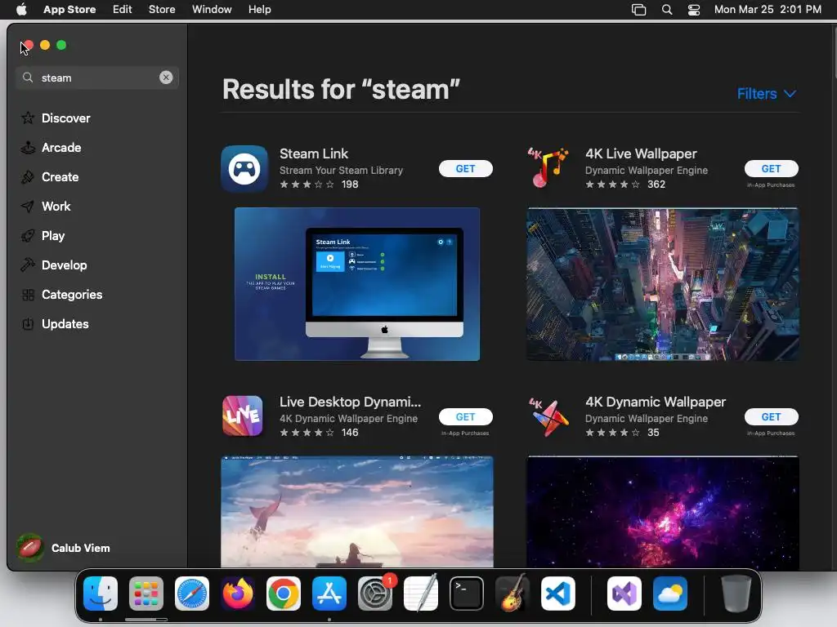The image size is (837, 627).
Task: Expand the Filters dropdown
Action: click(x=767, y=94)
